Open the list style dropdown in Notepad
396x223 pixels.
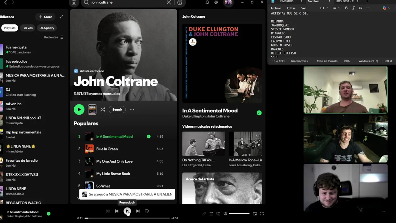click(x=336, y=8)
